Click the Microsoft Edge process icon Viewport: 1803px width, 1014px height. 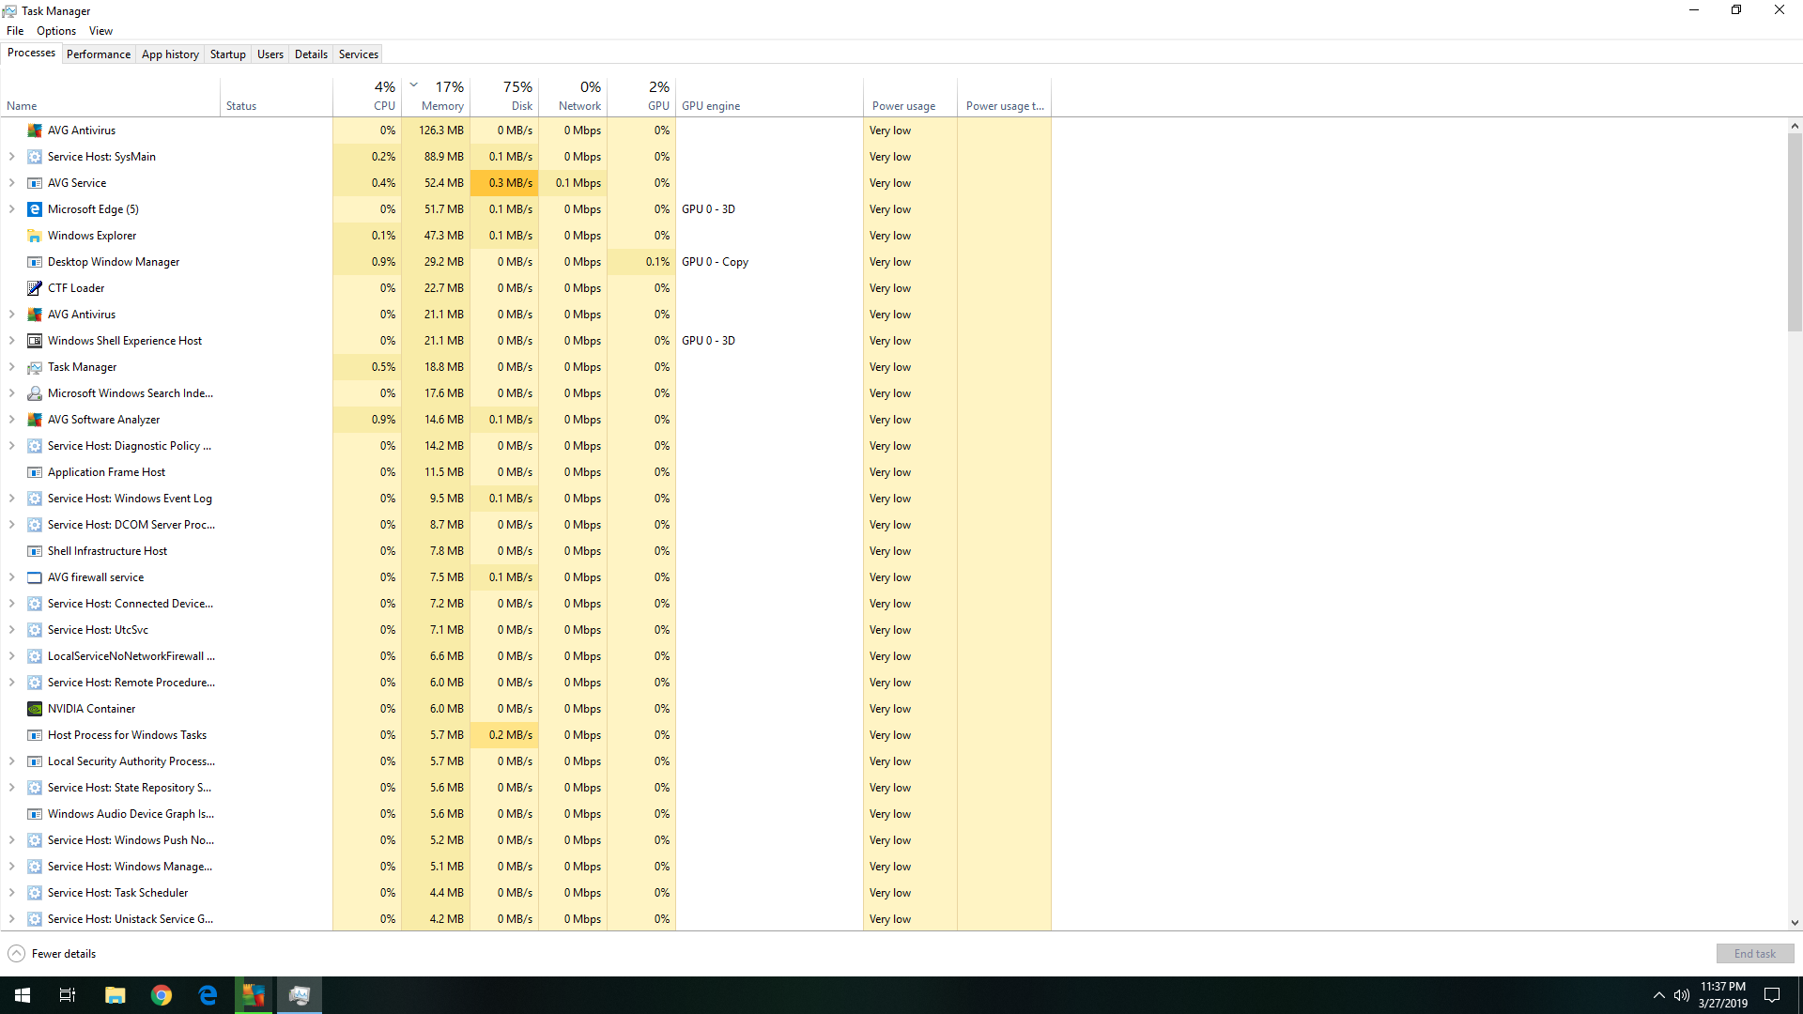coord(35,208)
